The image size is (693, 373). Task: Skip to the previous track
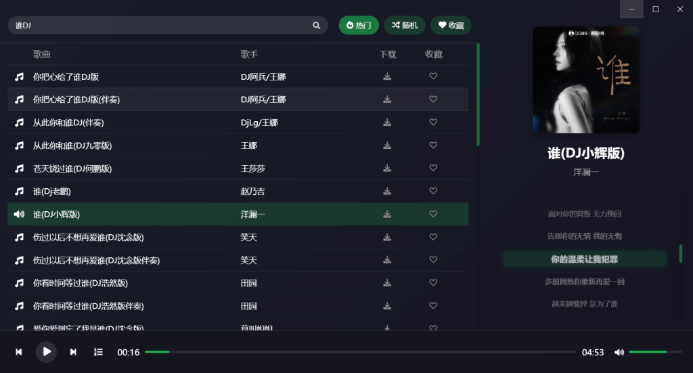pos(19,352)
